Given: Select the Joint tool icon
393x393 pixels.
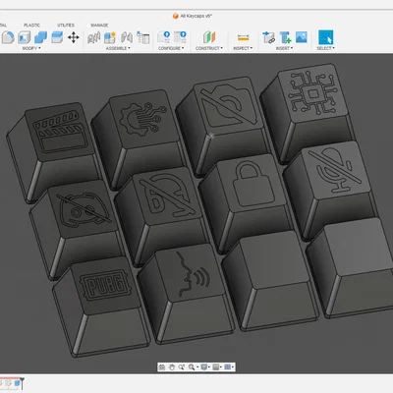Looking at the screenshot, I should [127, 37].
